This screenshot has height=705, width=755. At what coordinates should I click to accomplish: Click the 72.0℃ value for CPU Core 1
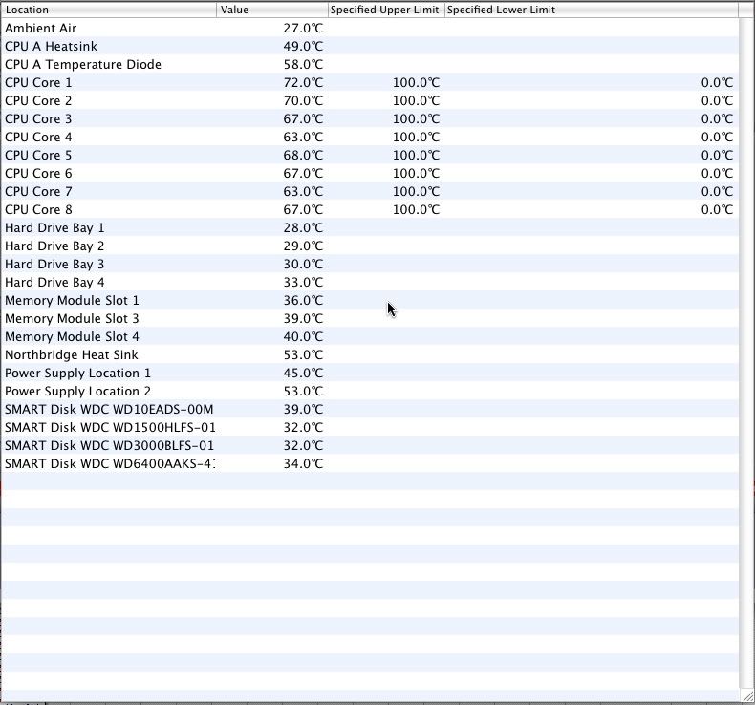point(303,83)
